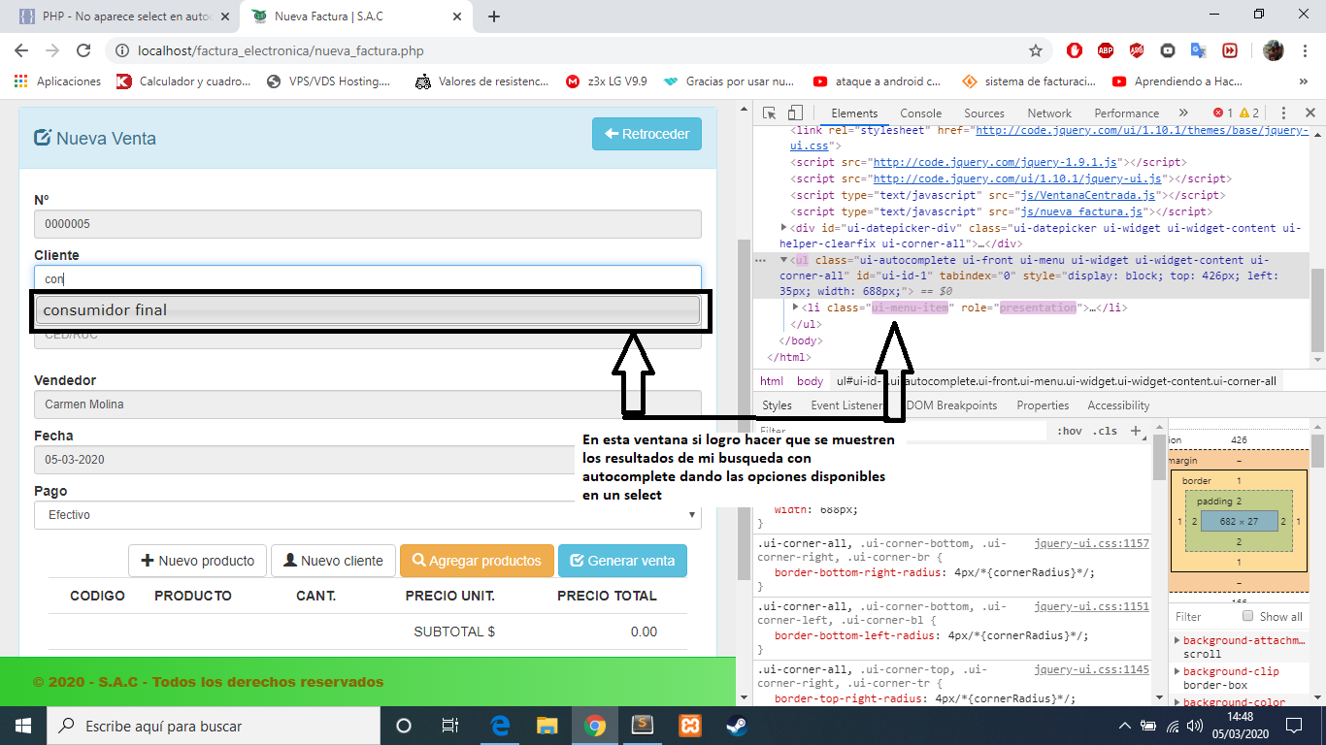Open the Accessibility sub-tab
Viewport: 1326px width, 745px height.
1118,405
